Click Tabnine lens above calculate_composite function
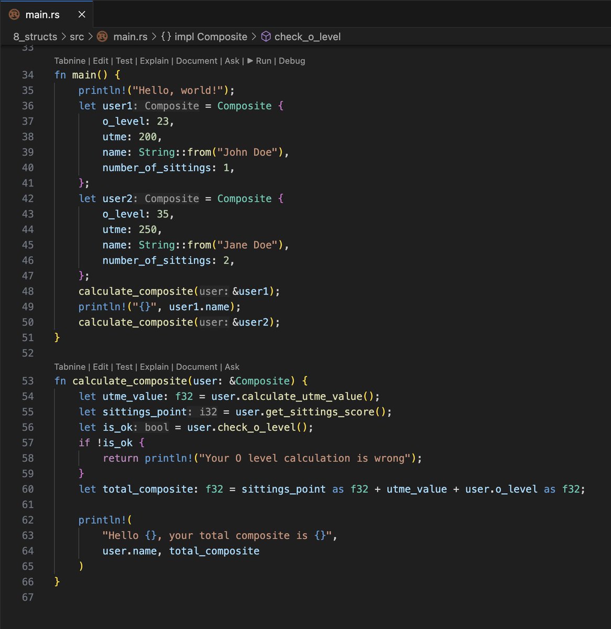This screenshot has width=611, height=629. pos(70,367)
